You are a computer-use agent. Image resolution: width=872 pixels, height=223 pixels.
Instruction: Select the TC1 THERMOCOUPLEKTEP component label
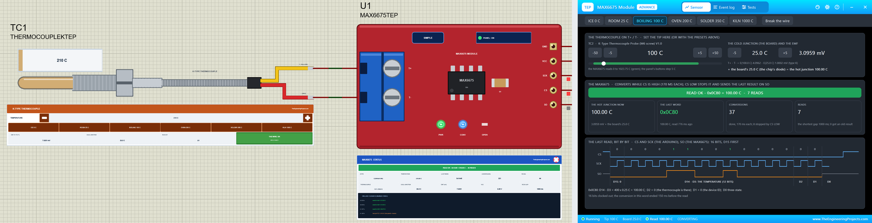pyautogui.click(x=43, y=32)
